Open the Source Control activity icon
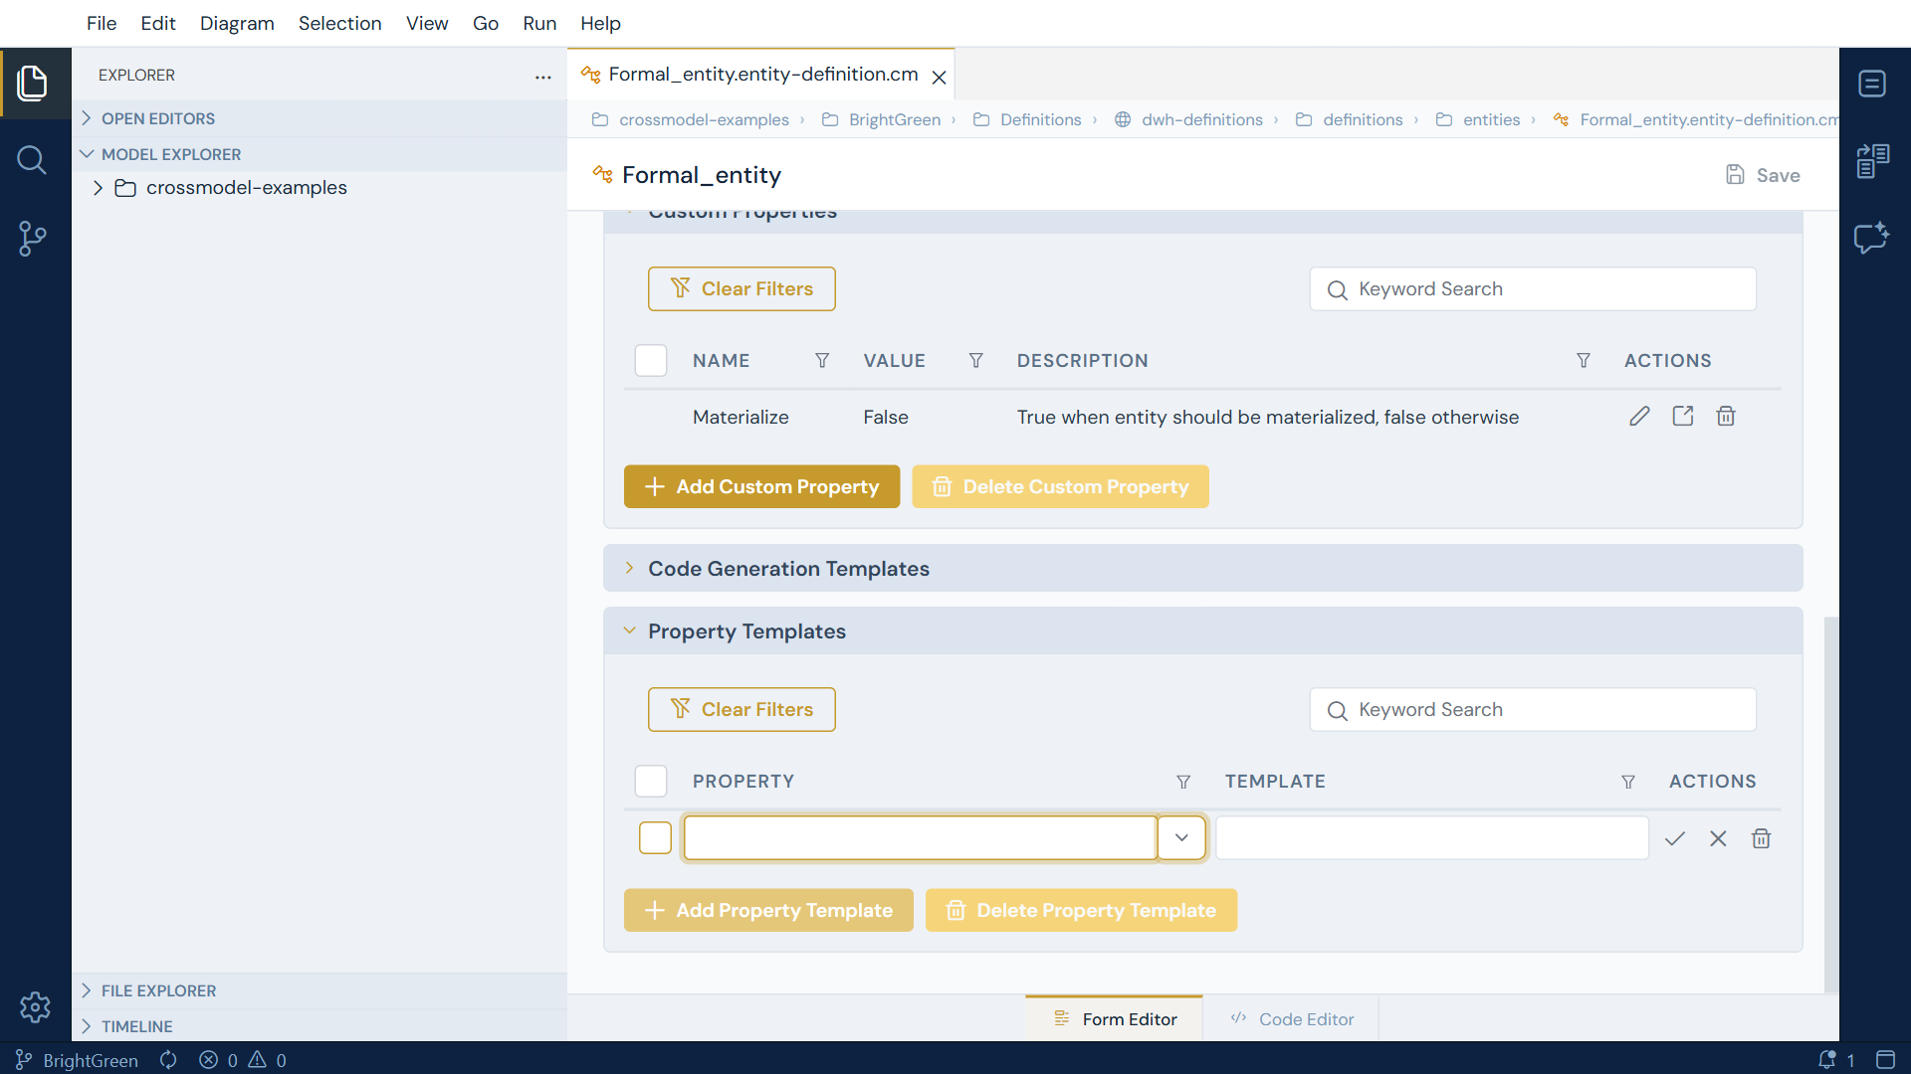 click(32, 239)
